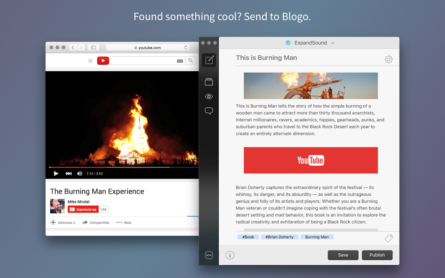This screenshot has width=445, height=278.
Task: Click the youtube.com address bar in Safari
Action: tap(148, 48)
